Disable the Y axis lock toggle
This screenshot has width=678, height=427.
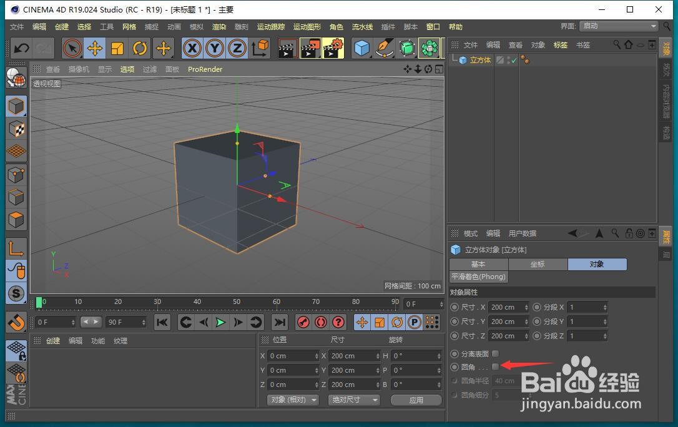(214, 48)
